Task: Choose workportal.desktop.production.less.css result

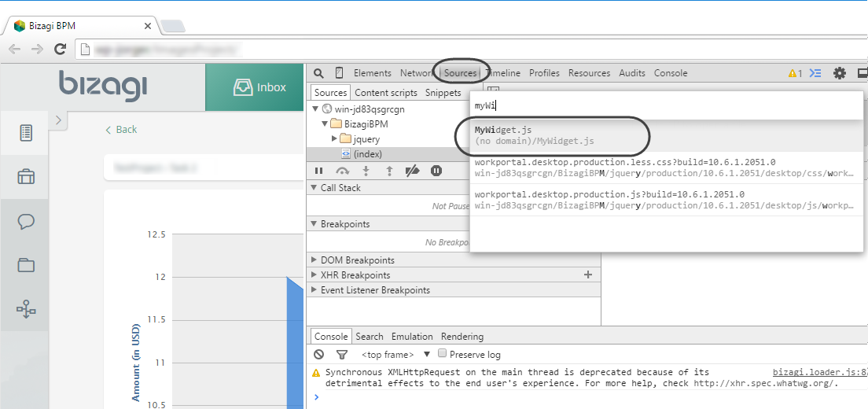Action: [666, 168]
